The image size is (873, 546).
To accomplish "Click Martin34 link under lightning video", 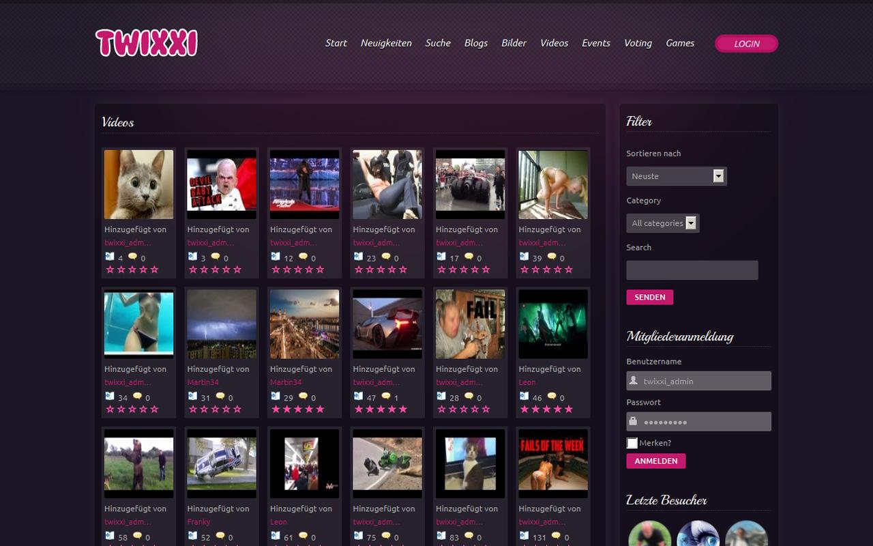I will [x=203, y=382].
